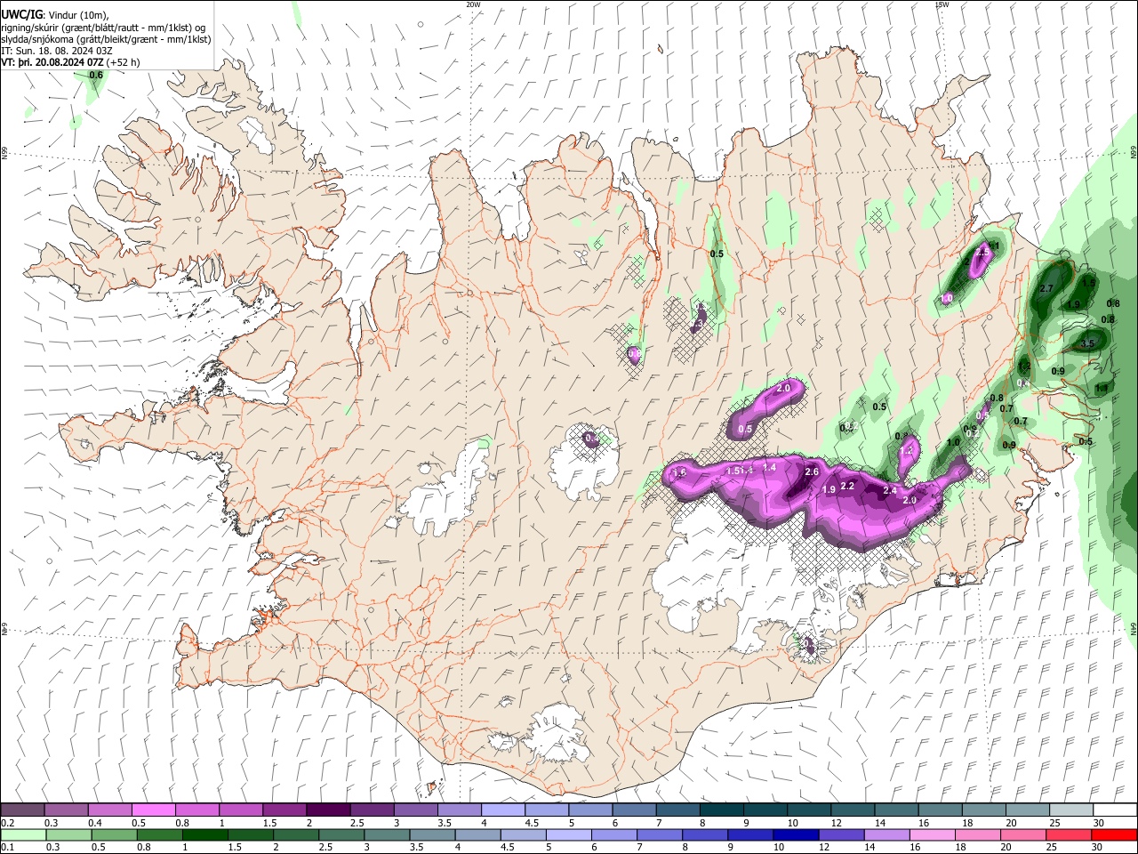The image size is (1138, 854).
Task: Click the 0.1 label in the lower legend row
Action: point(7,848)
